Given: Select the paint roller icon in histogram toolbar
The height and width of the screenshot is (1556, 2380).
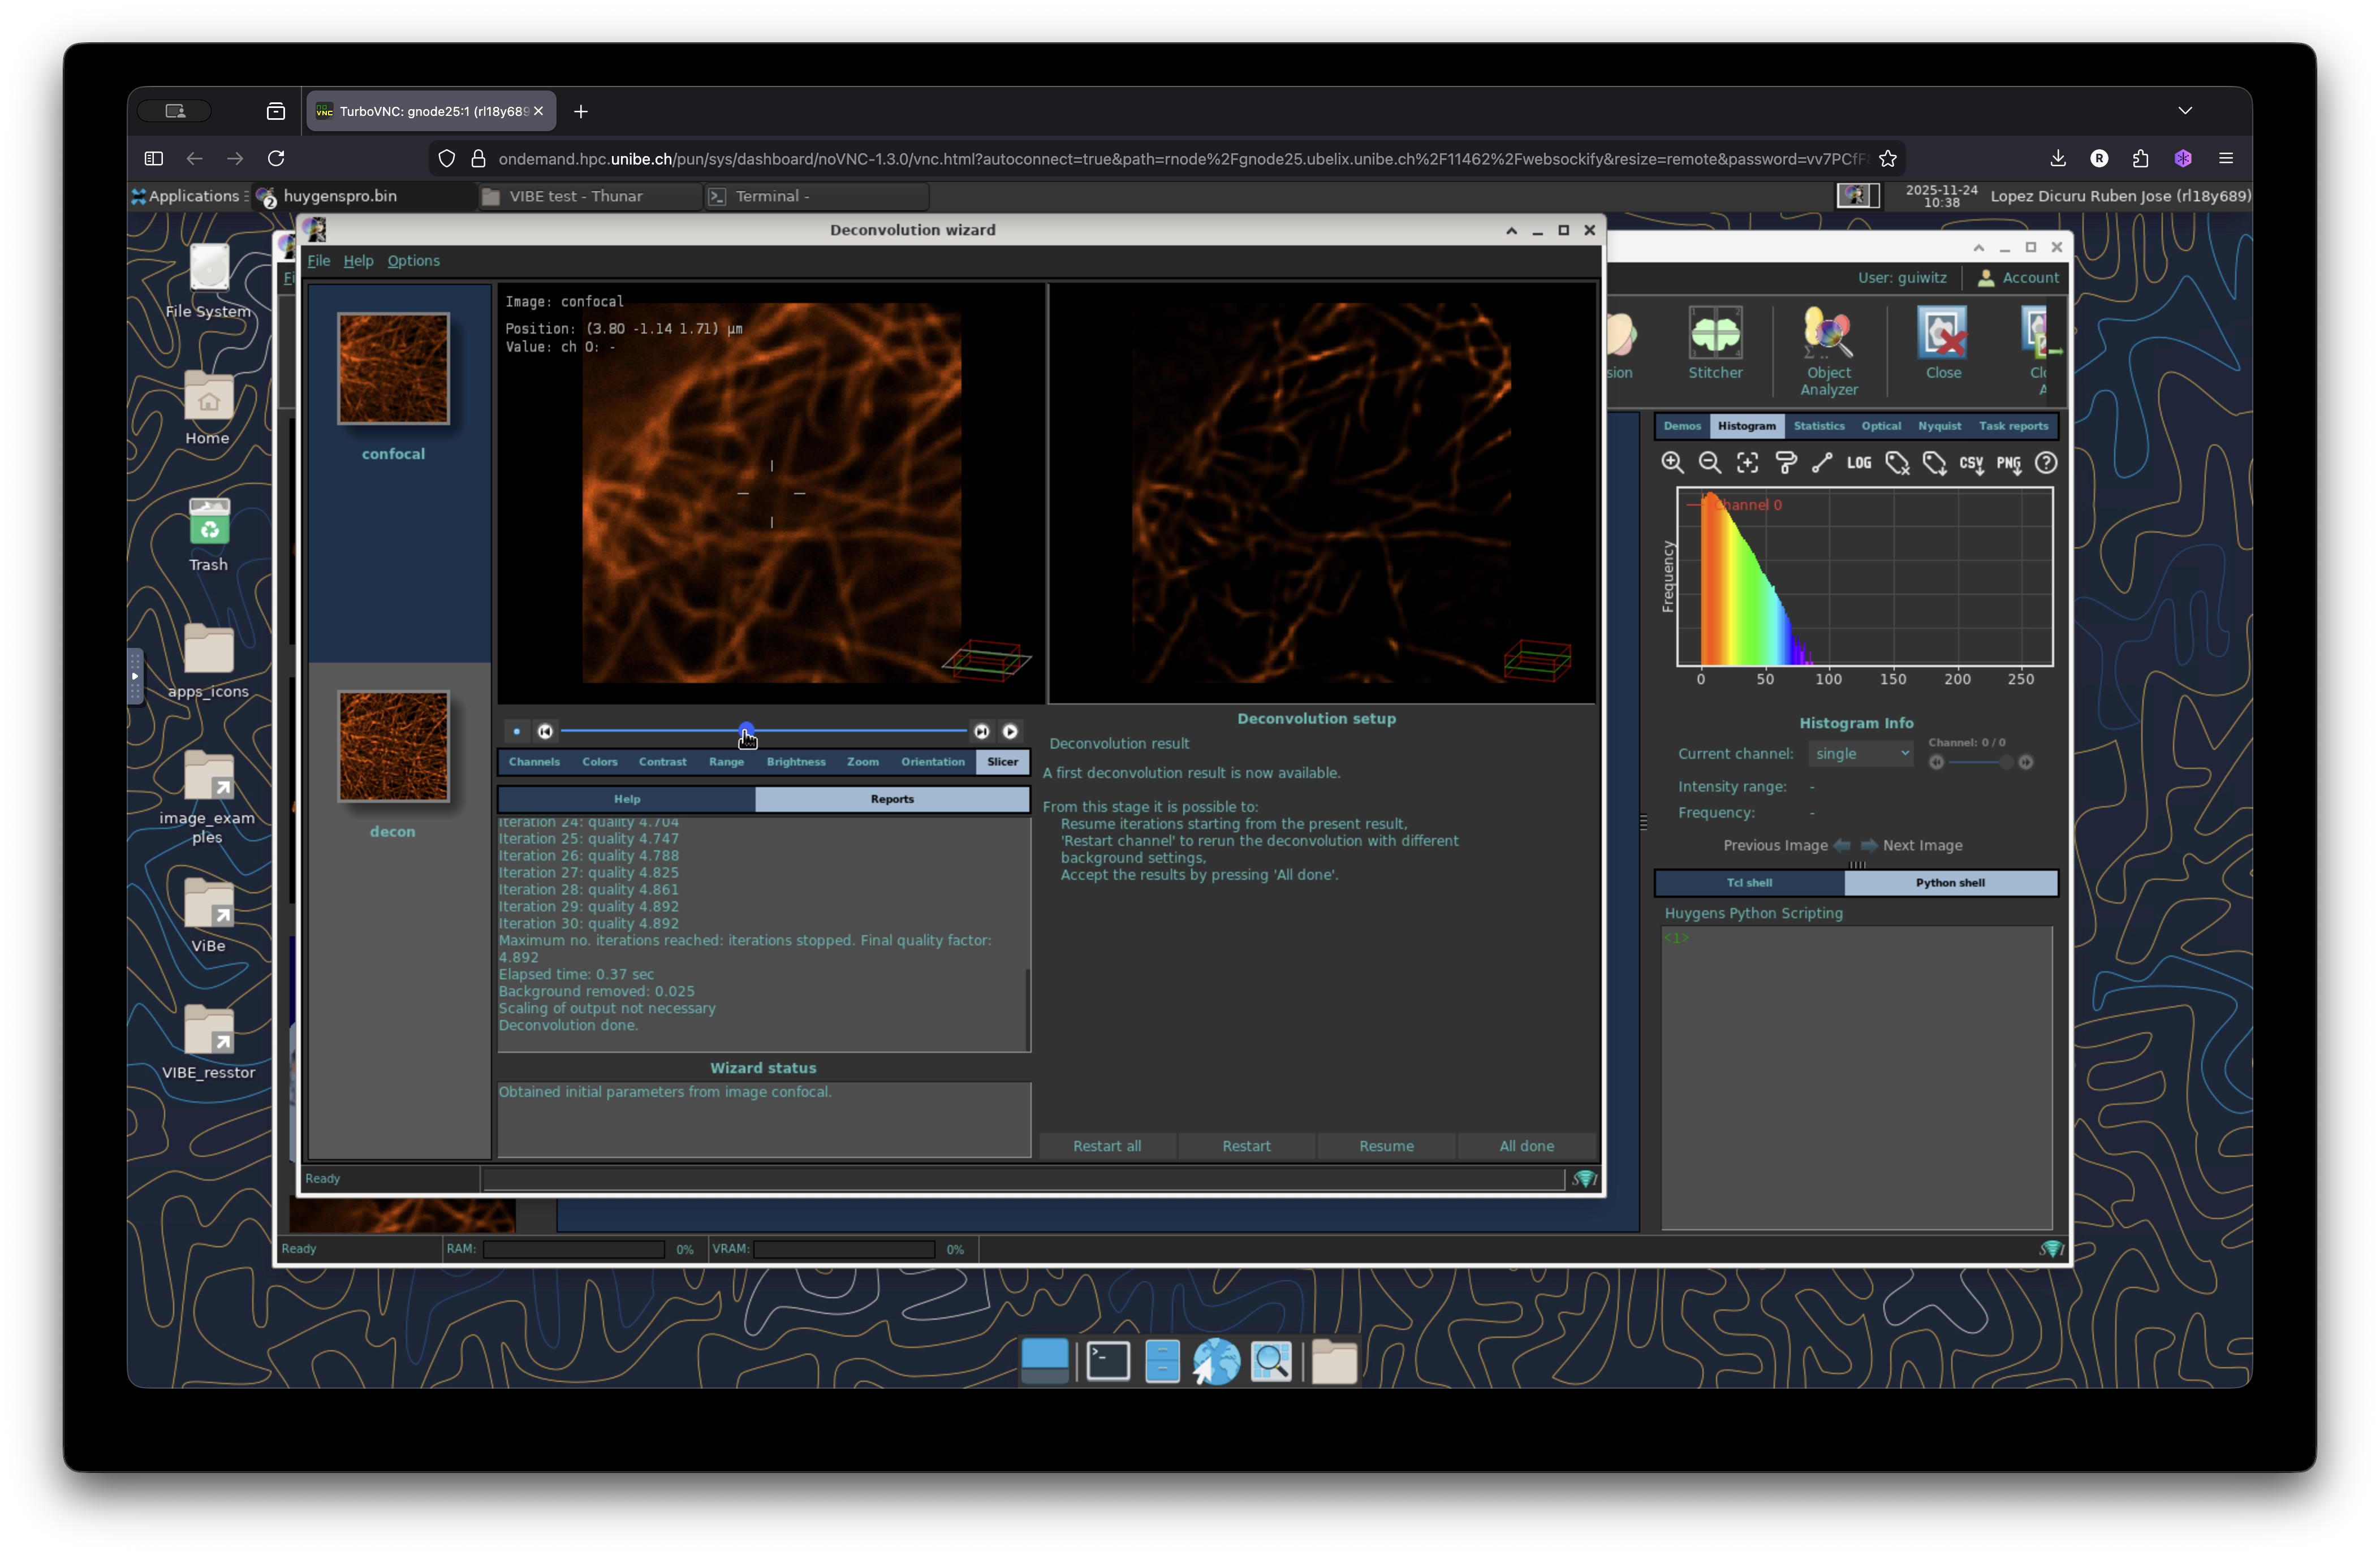Looking at the screenshot, I should coord(1786,463).
